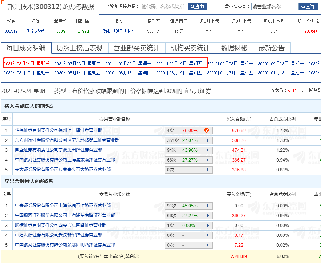321x267 pixels.
Task: Select date 2020年06月19日 星期五
Action: click(179, 73)
